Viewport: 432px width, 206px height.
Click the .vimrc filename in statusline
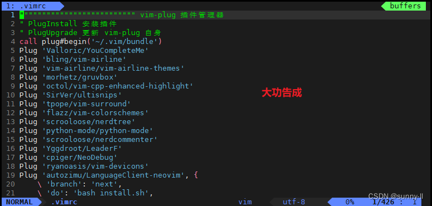click(64, 202)
